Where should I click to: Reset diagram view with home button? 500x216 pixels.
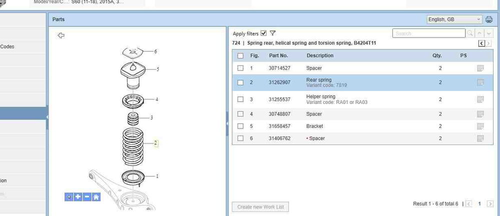click(x=96, y=197)
